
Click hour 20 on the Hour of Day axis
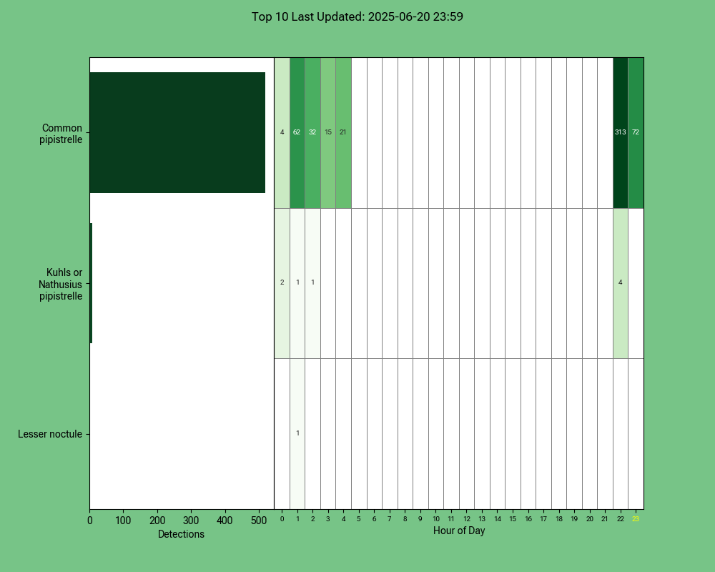coord(590,519)
